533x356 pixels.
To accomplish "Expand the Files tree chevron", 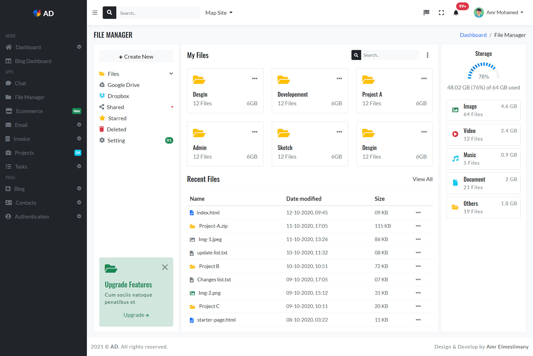I will [x=171, y=74].
